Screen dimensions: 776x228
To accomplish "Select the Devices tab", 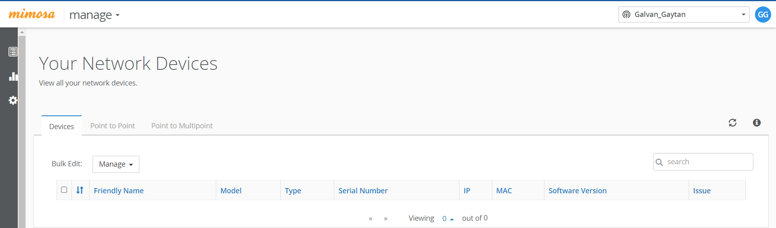I will click(x=61, y=126).
